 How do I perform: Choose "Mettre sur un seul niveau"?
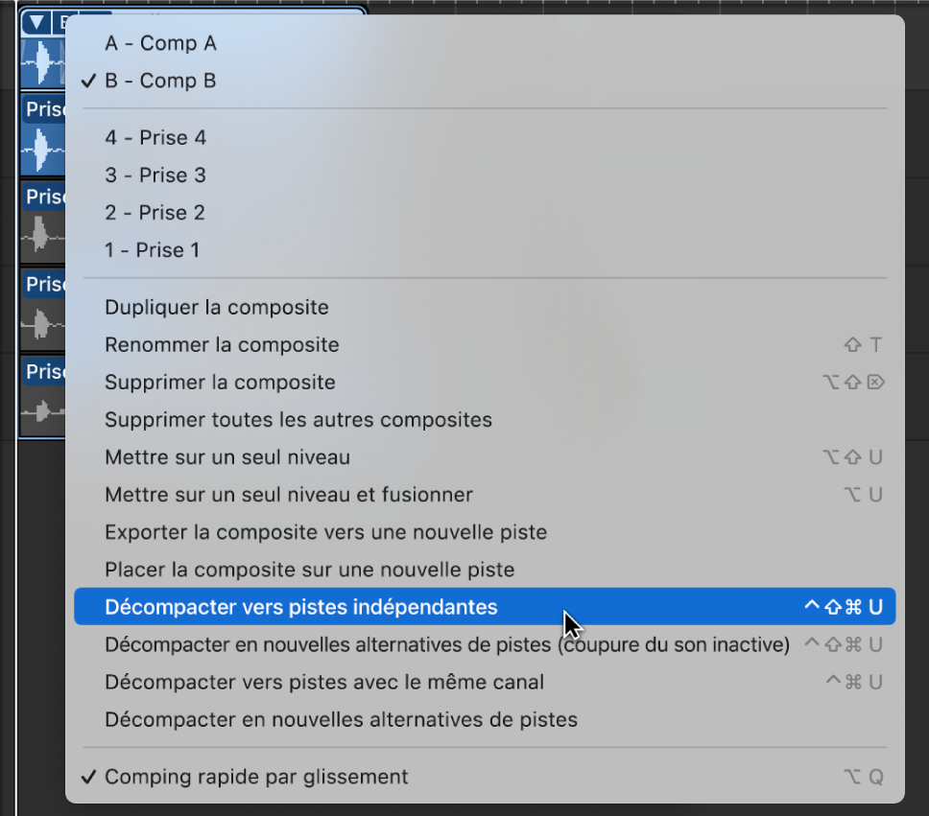coord(226,457)
